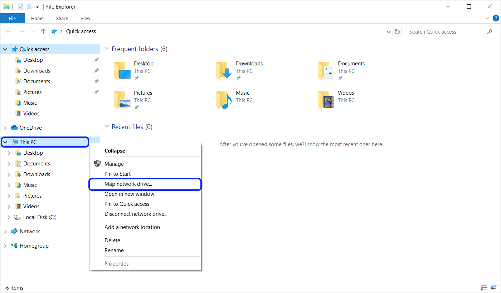Choose Properties from context menu

(x=145, y=264)
